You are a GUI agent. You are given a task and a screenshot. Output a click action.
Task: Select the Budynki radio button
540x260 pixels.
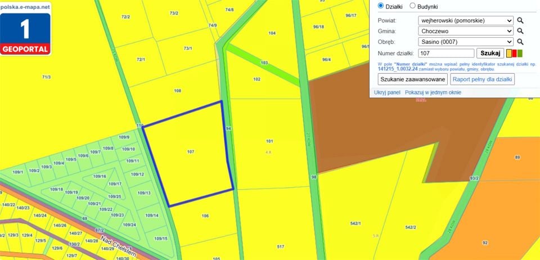[x=412, y=6]
